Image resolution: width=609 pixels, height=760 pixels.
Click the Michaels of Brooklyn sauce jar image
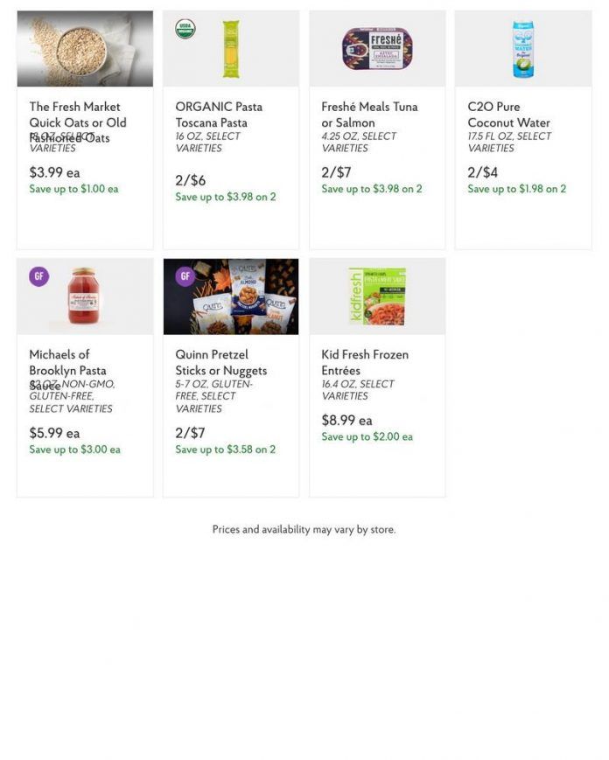[x=84, y=296]
